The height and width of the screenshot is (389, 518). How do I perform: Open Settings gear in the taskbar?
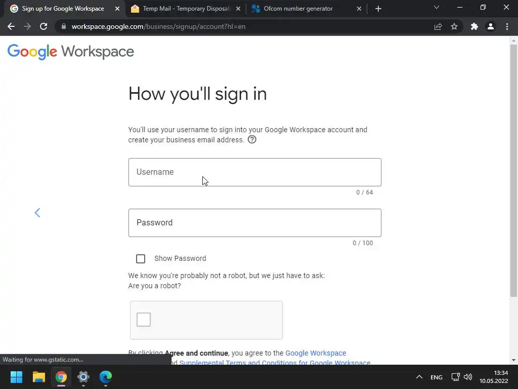pos(83,377)
